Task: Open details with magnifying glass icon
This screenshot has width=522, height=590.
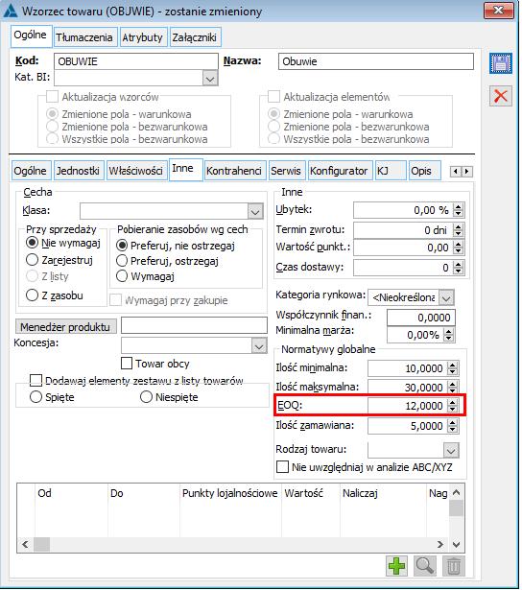Action: coord(425,566)
